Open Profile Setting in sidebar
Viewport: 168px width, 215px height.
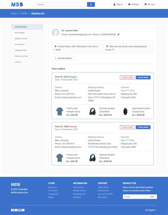click(x=27, y=56)
